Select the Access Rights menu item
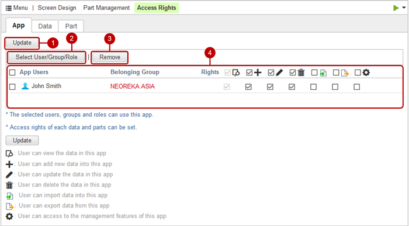The width and height of the screenshot is (409, 226). (157, 8)
